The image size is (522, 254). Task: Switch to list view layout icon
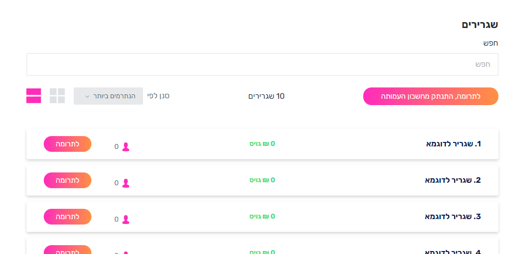point(33,96)
